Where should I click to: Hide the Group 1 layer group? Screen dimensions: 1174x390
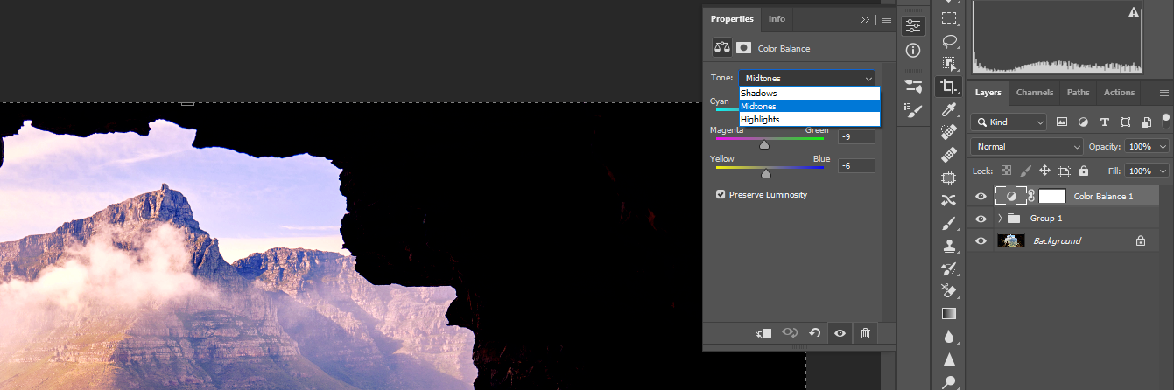pos(981,219)
